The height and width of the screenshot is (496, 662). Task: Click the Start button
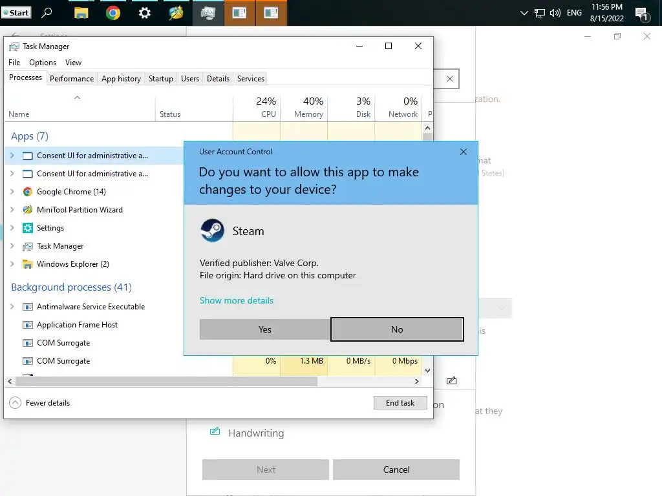(16, 13)
